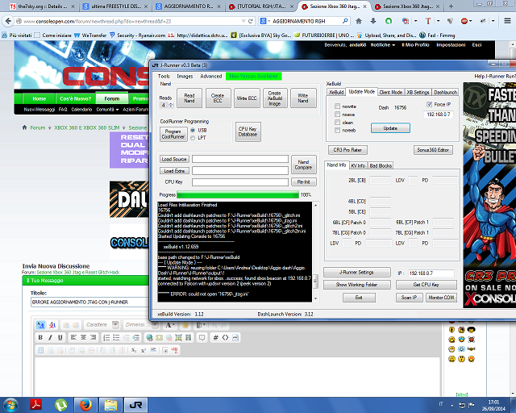Viewport: 516px width, 413px height.
Task: Insert an image in forum editor
Action: (x=178, y=338)
